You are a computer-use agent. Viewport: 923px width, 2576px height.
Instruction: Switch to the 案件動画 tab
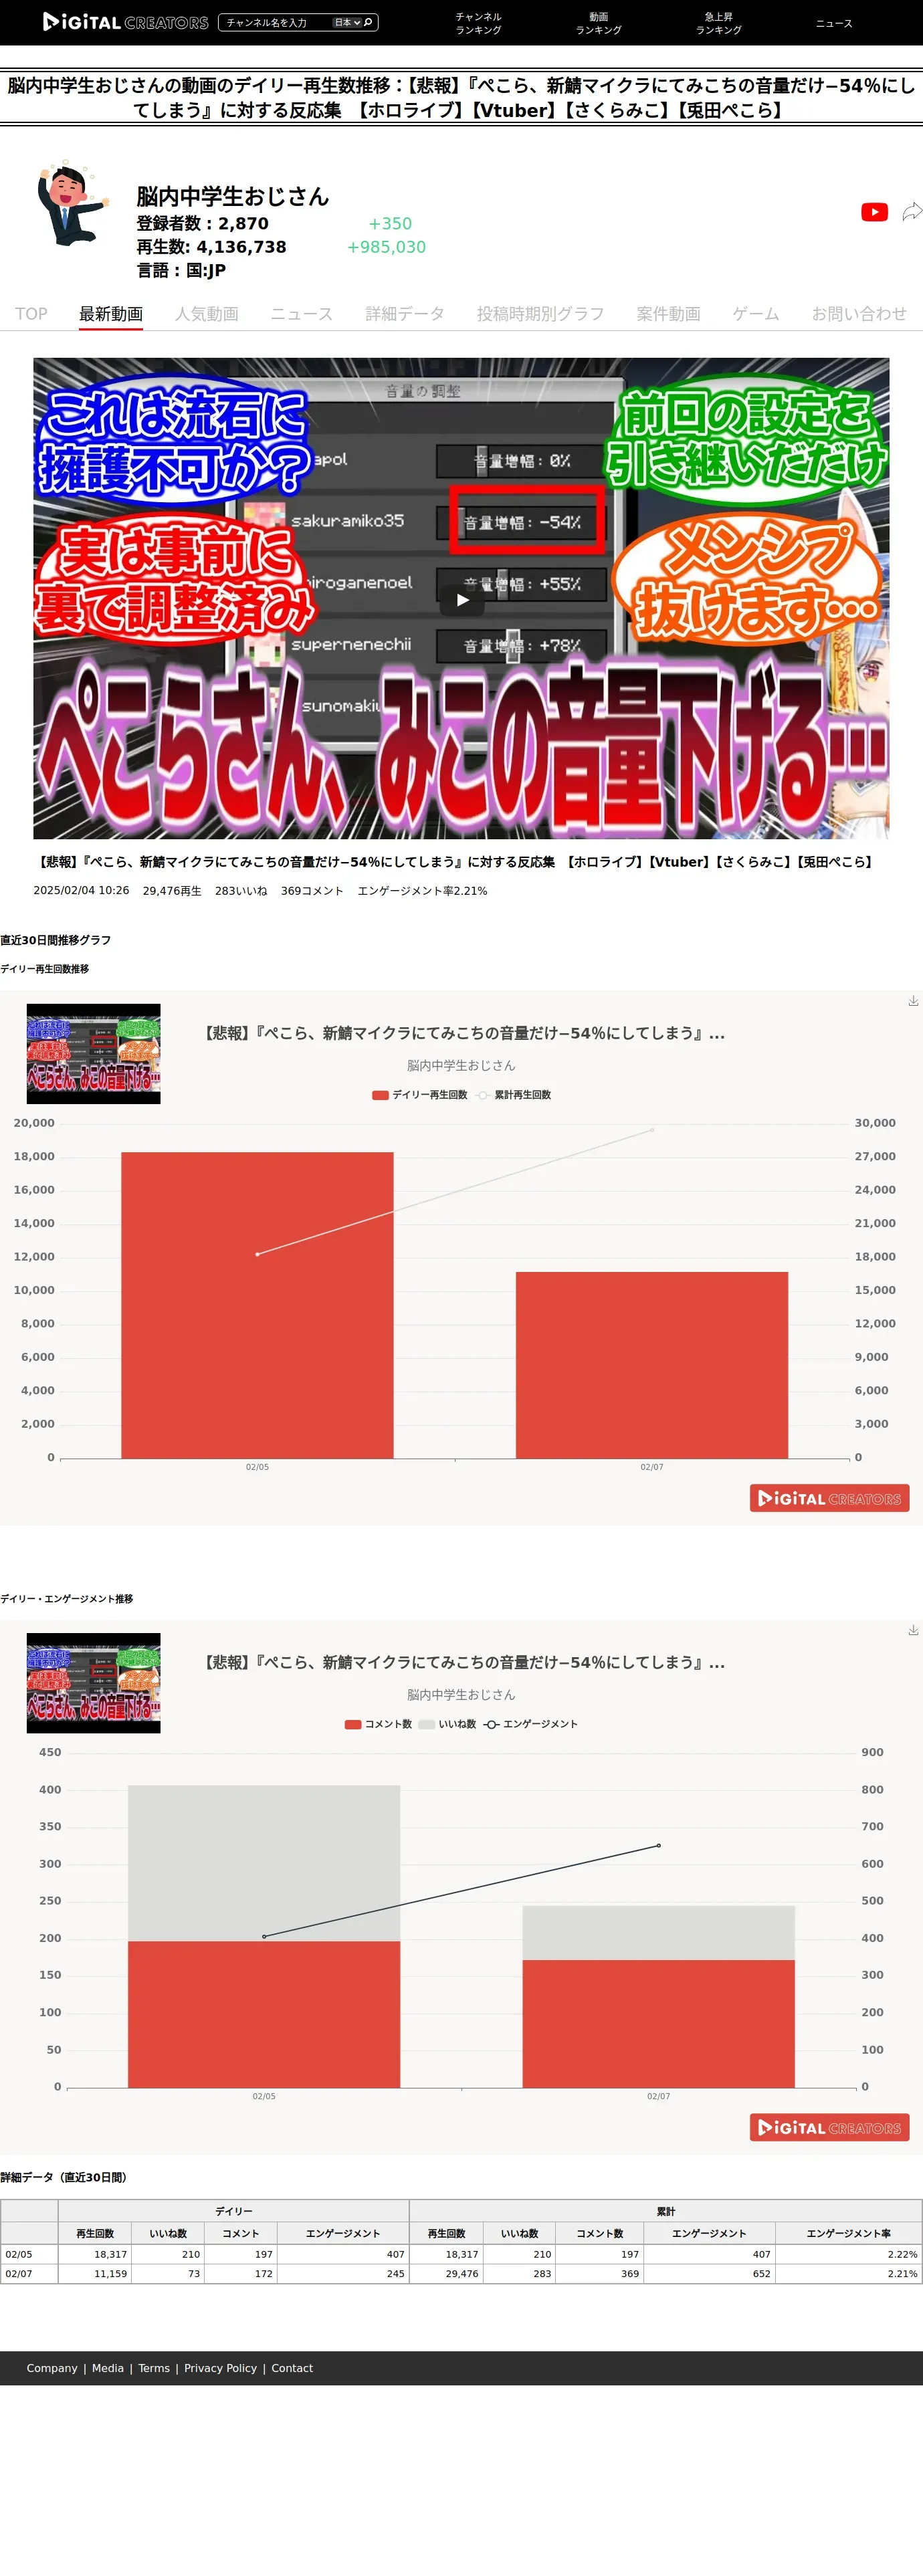(x=668, y=314)
